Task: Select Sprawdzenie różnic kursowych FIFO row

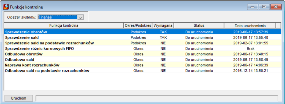Action: pyautogui.click(x=143, y=49)
